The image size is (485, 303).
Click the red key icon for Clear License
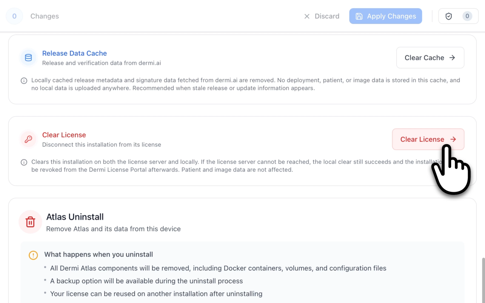click(28, 139)
